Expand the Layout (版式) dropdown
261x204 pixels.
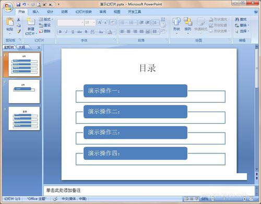[46, 19]
